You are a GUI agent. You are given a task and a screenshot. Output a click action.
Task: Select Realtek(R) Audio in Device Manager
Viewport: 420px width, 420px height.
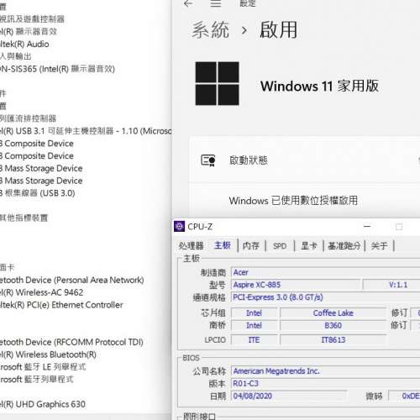click(x=24, y=44)
